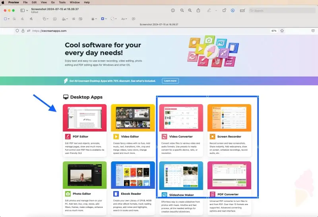Image resolution: width=318 pixels, height=217 pixels.
Task: Click the Ebook Reader blue book icon
Action: coord(116,194)
